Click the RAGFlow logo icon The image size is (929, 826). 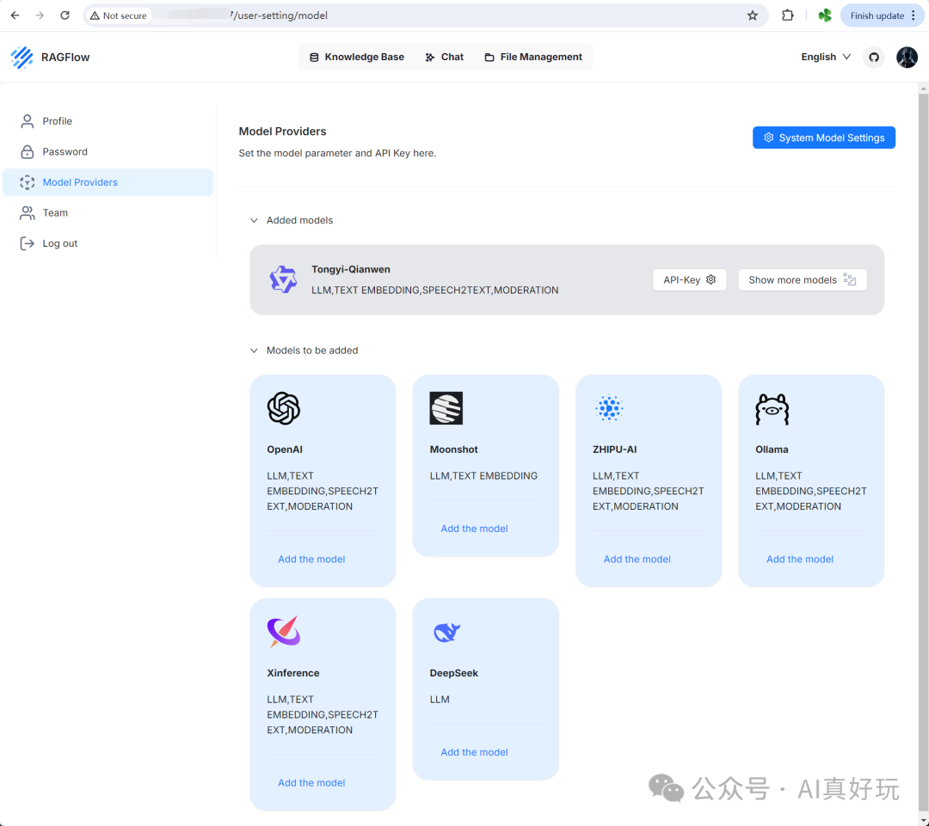tap(22, 58)
